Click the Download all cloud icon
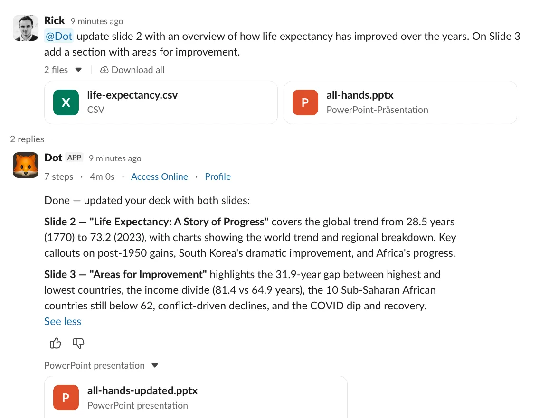 104,69
